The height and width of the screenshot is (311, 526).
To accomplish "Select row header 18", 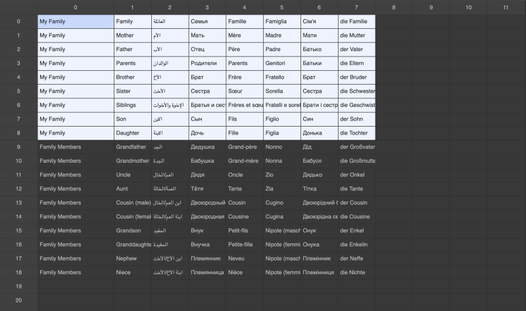I will [x=18, y=272].
